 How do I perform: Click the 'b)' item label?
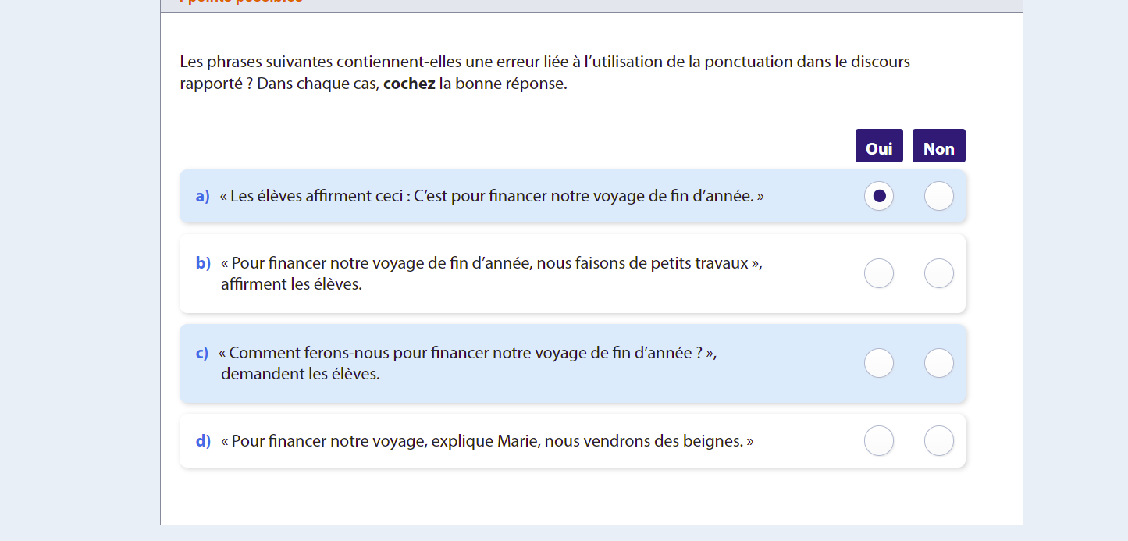pos(203,263)
